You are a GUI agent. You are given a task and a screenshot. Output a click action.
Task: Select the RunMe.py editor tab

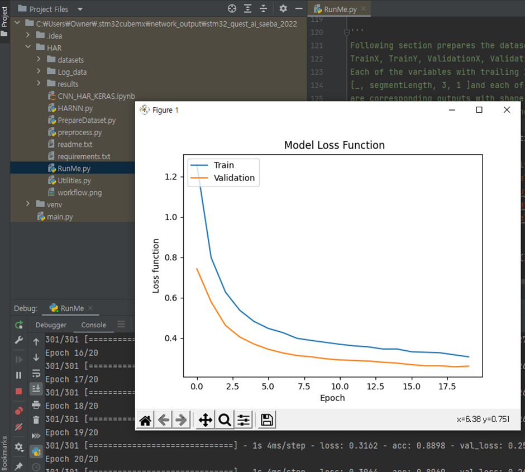(x=341, y=9)
